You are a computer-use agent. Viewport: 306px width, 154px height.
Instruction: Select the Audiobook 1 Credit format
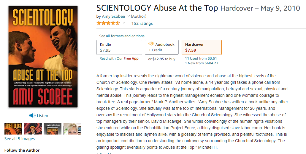[162, 47]
